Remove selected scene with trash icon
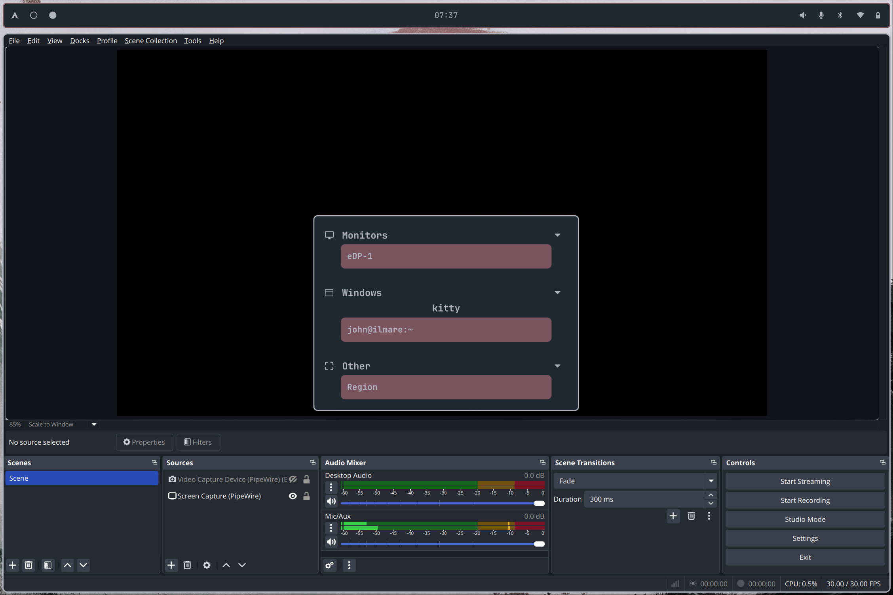Viewport: 893px width, 595px height. (x=28, y=565)
